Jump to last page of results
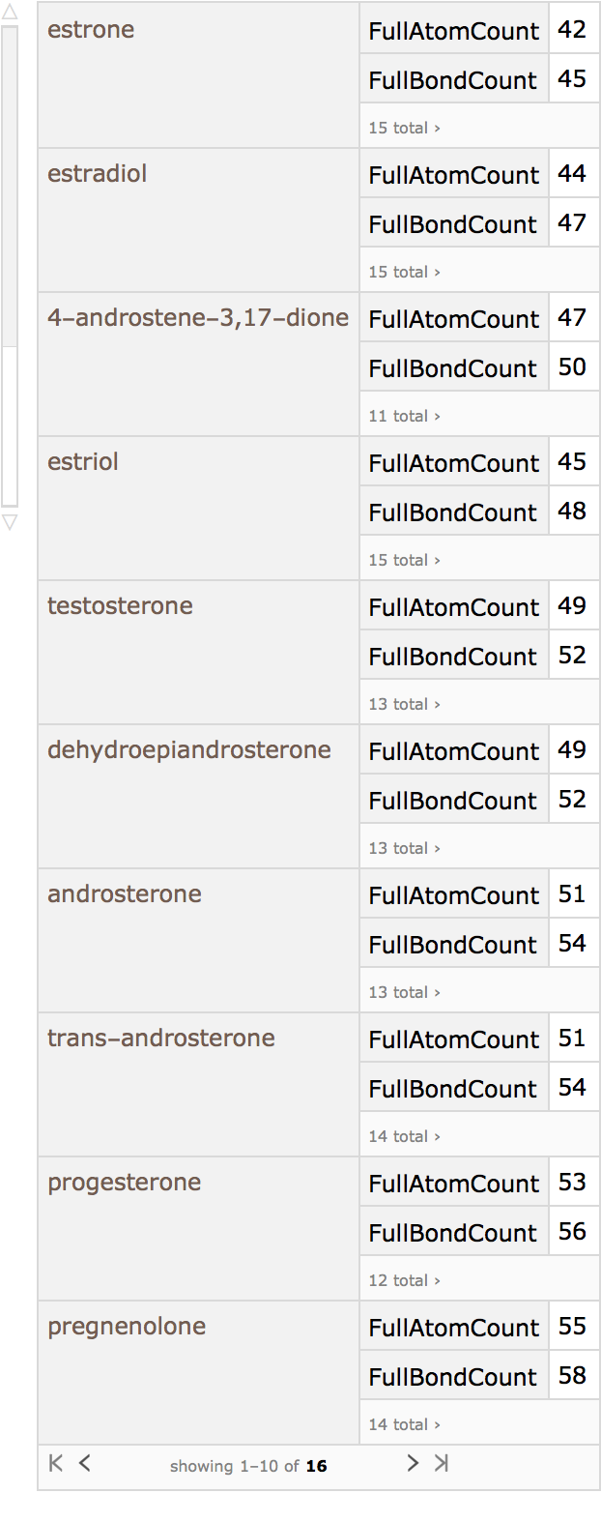Screen dimensions: 601x1522 (442, 1463)
